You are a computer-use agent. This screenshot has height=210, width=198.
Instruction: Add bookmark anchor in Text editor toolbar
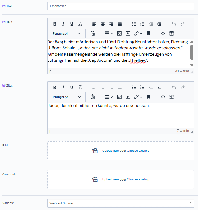(x=149, y=33)
